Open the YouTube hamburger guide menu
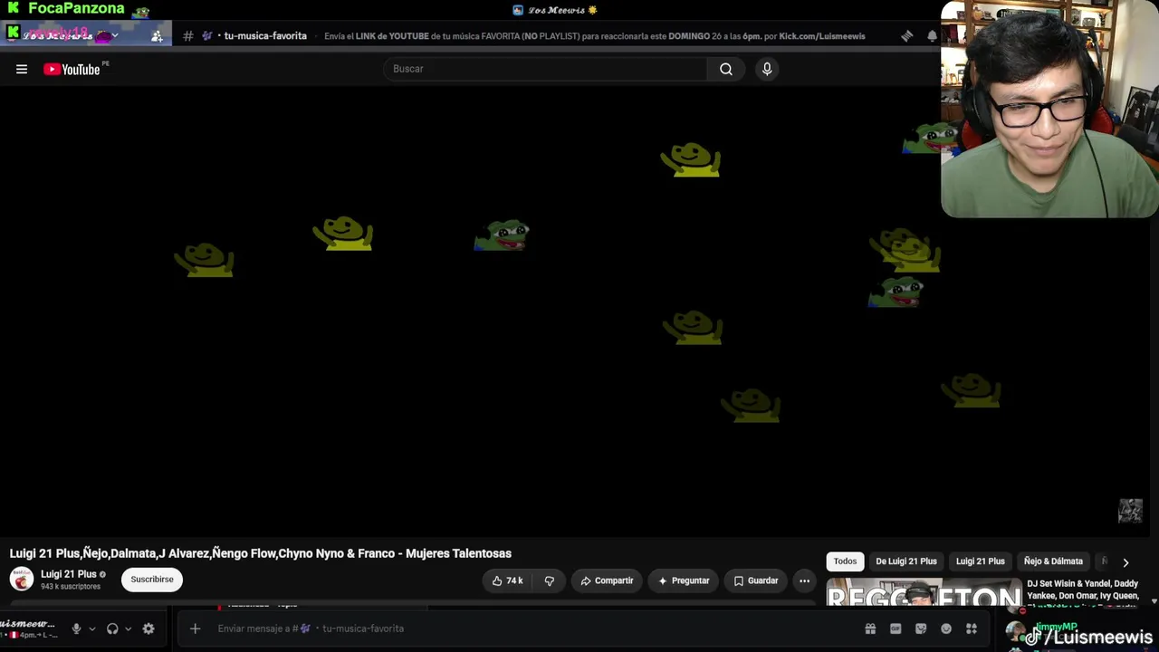This screenshot has height=652, width=1159. 22,69
